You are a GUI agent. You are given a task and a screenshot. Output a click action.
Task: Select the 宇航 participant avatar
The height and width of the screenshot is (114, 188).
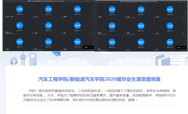click(48, 25)
